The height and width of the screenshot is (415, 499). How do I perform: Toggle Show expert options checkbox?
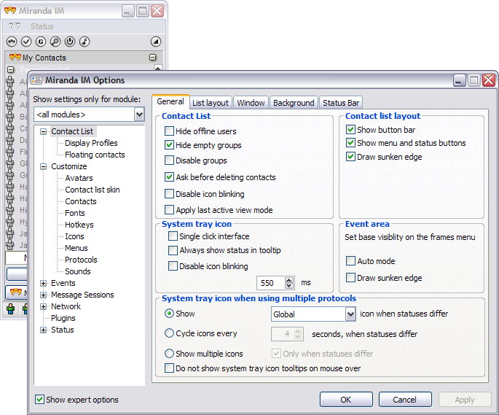point(39,400)
